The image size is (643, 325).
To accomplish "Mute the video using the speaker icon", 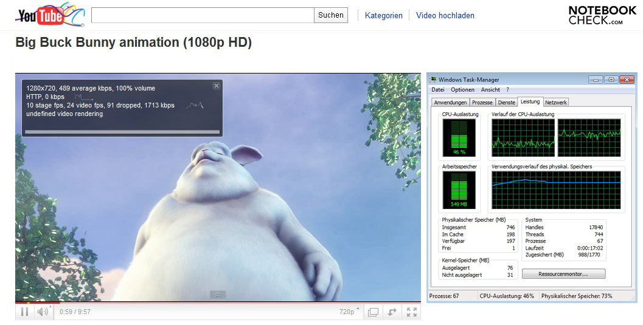I will pos(42,312).
